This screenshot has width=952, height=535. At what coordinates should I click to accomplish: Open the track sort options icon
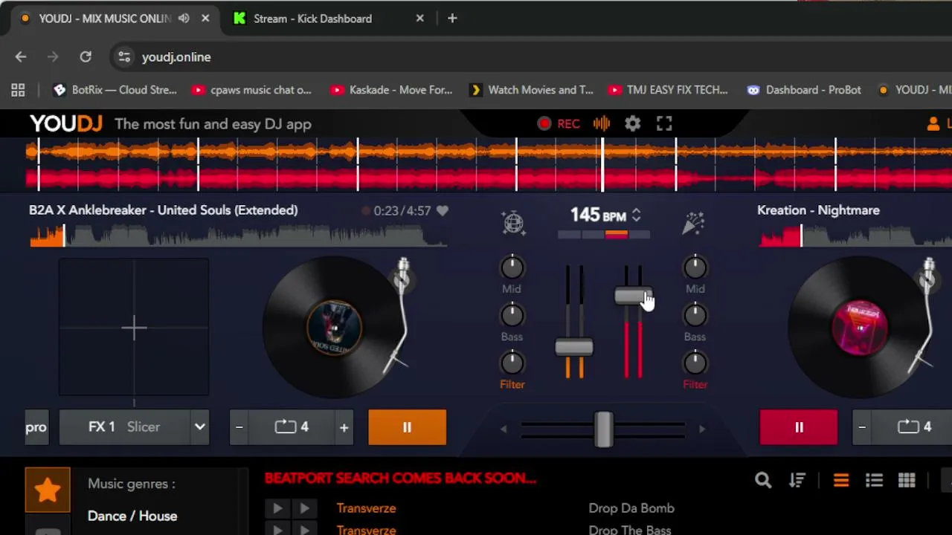coord(797,481)
